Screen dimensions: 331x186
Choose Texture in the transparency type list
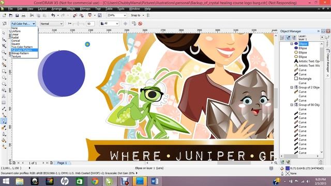click(24, 56)
